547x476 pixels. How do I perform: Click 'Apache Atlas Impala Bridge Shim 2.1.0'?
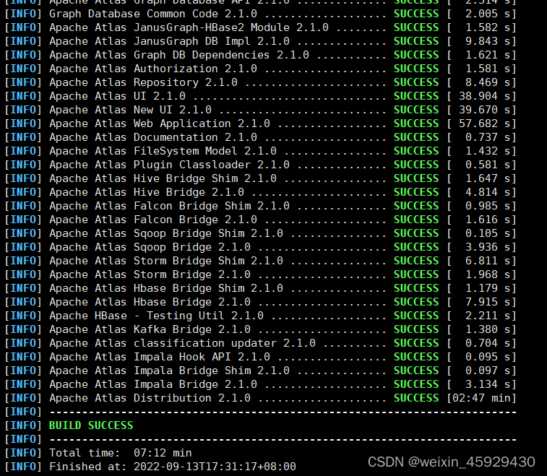pos(169,371)
